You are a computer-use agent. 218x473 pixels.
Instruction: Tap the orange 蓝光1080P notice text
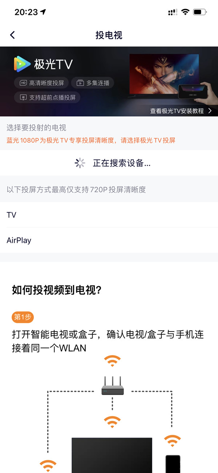91,140
